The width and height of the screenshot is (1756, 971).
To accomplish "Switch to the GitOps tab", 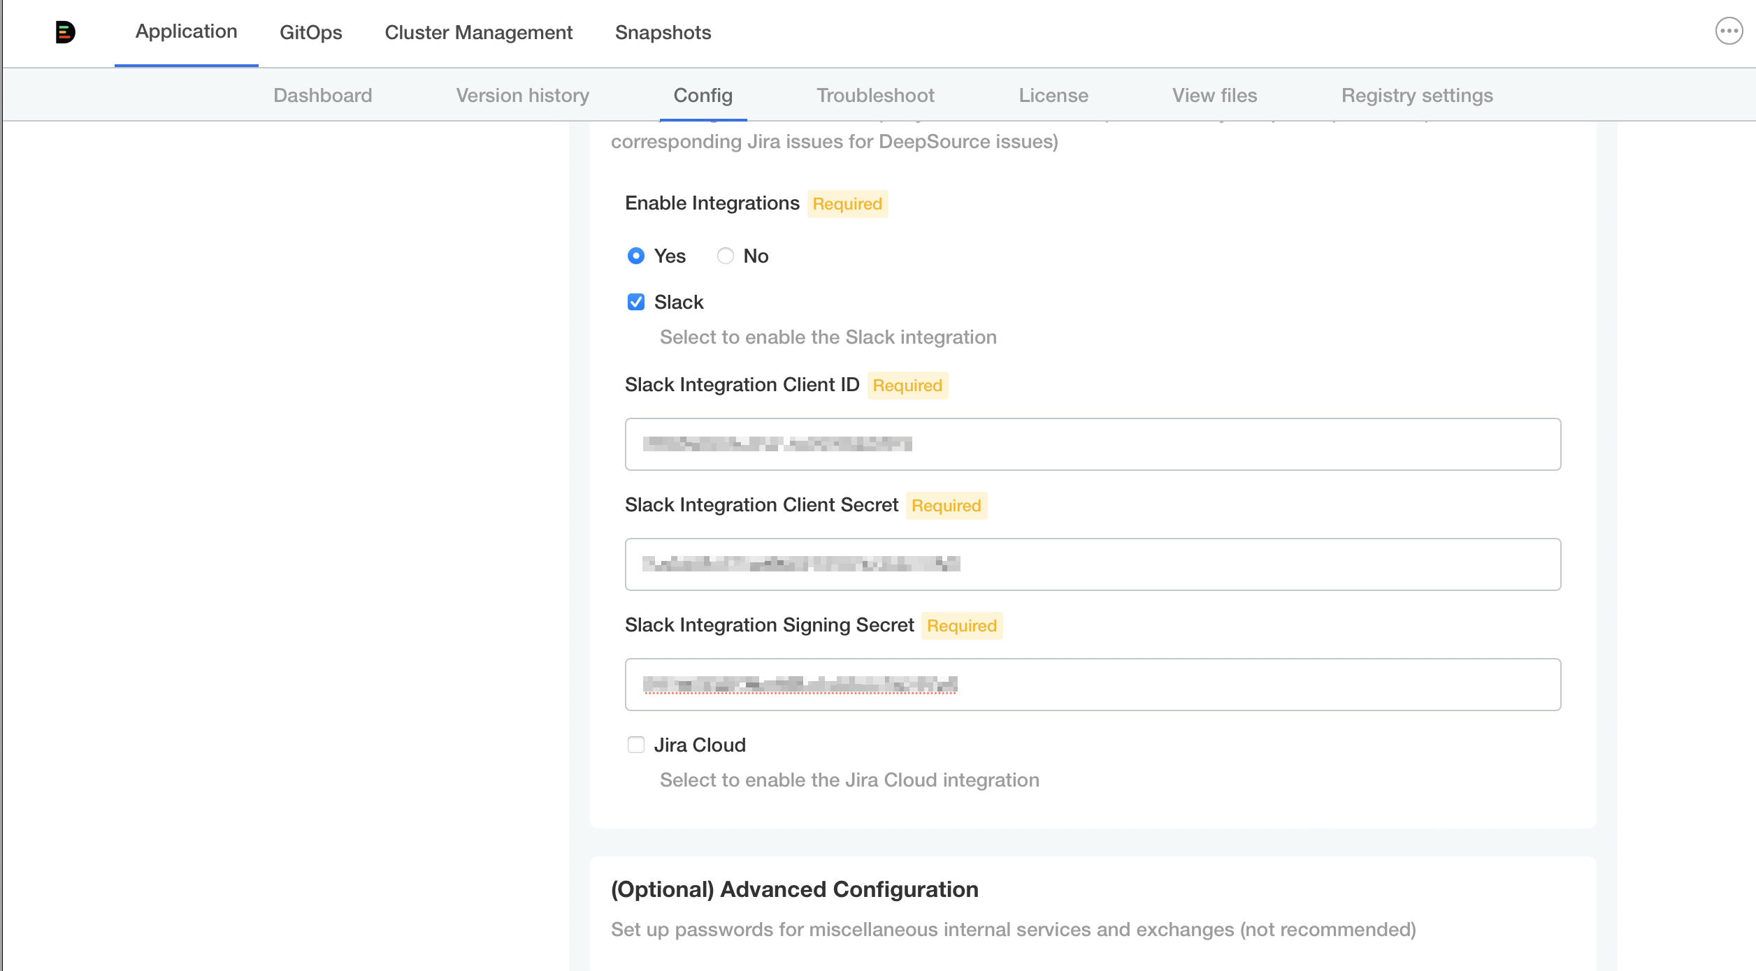I will coord(310,31).
